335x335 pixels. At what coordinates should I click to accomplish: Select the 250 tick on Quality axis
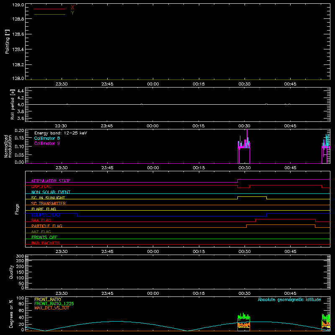(20, 261)
